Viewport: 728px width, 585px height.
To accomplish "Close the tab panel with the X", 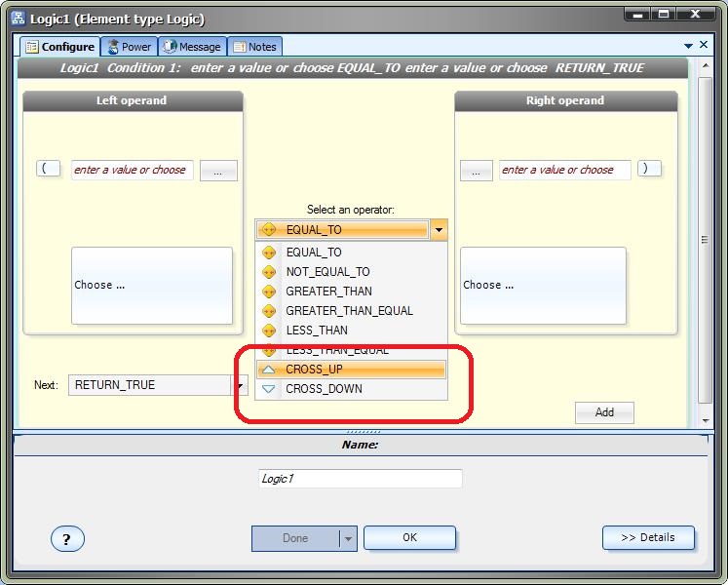I will tap(704, 45).
